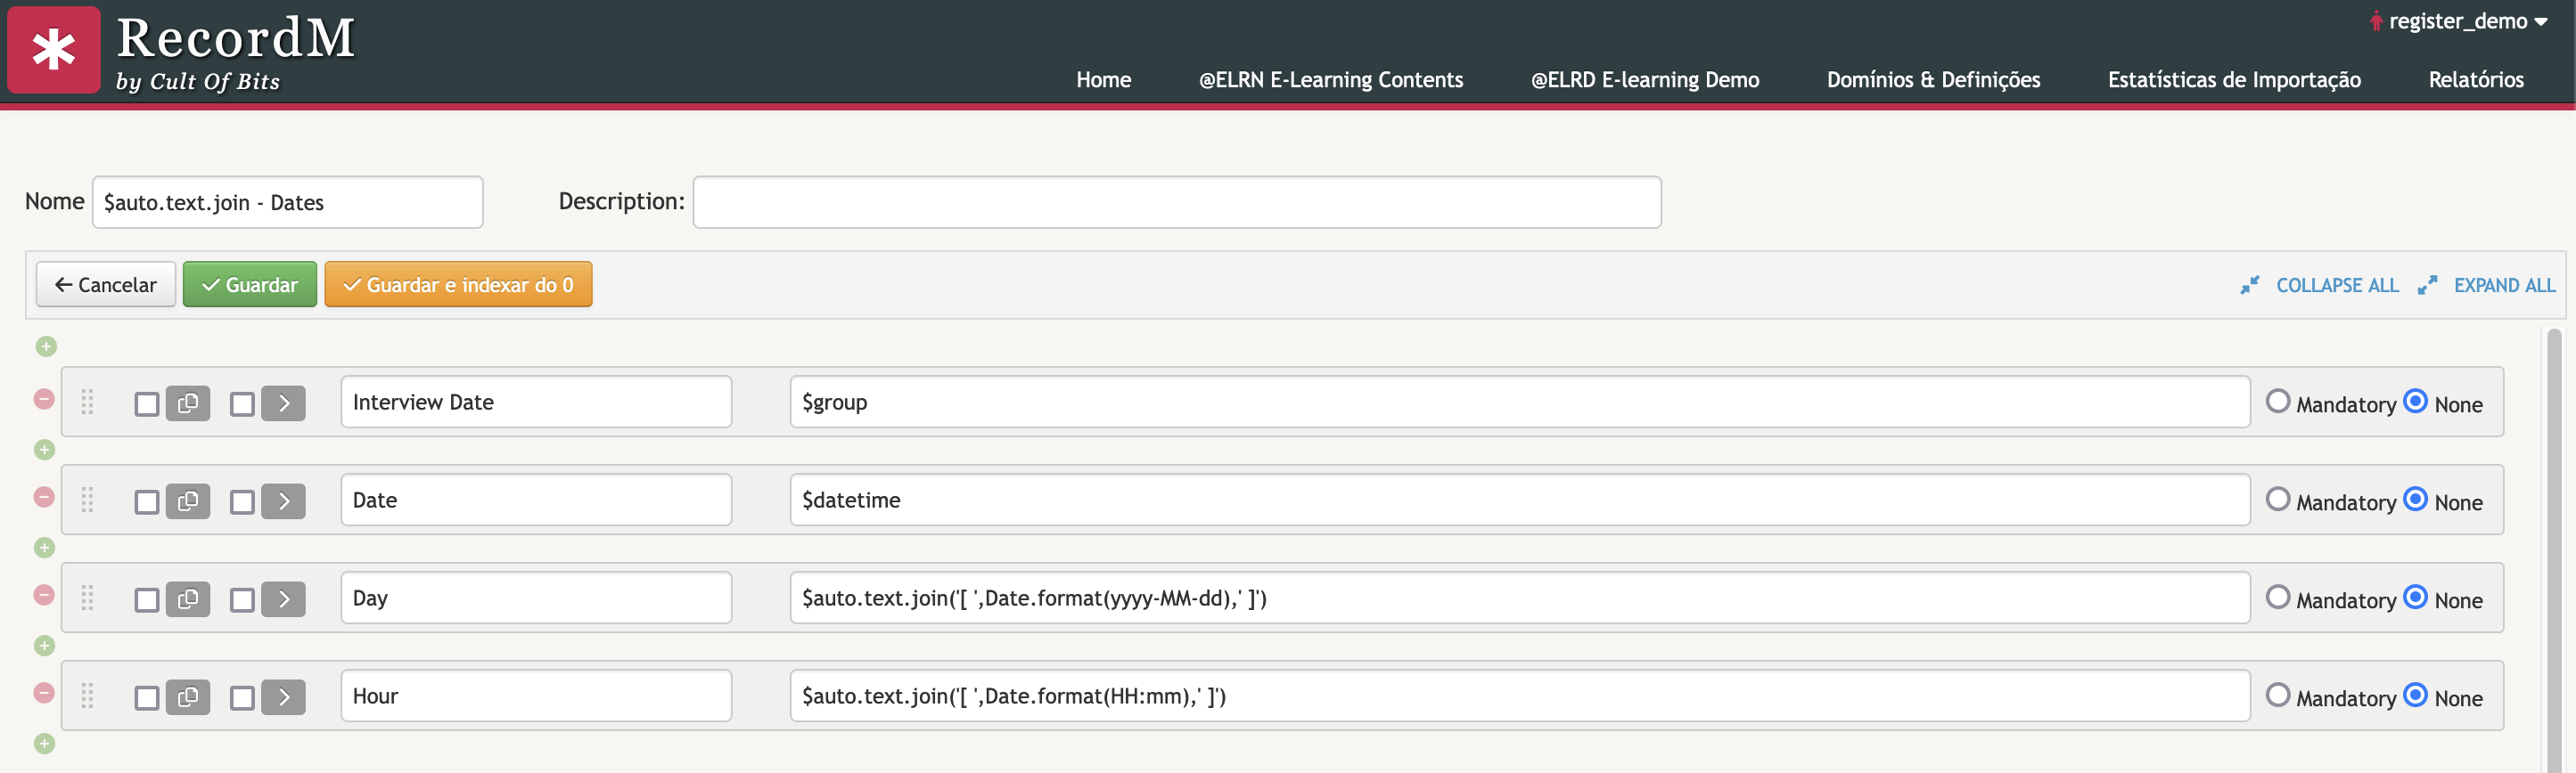Tick the second checkbox in the Date row
This screenshot has width=2576, height=773.
[242, 502]
